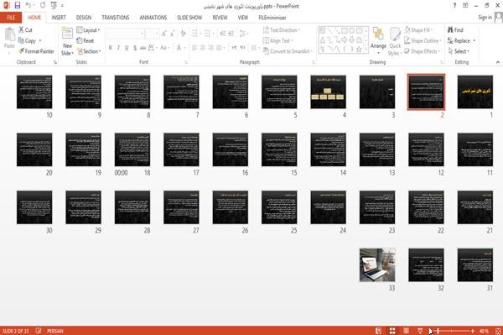
Task: Click the Undo arrow icon
Action: coord(28,5)
